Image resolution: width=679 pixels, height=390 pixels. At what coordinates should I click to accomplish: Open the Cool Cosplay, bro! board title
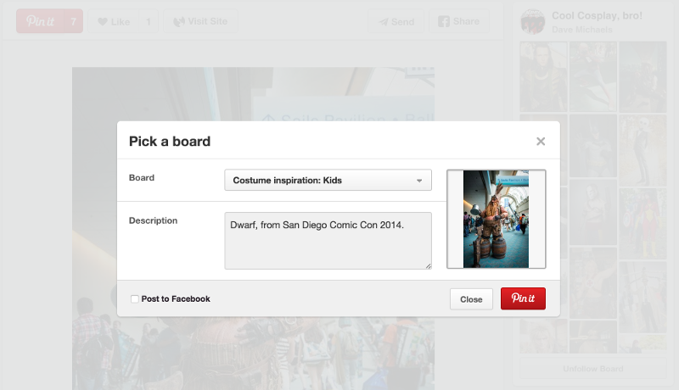[597, 15]
